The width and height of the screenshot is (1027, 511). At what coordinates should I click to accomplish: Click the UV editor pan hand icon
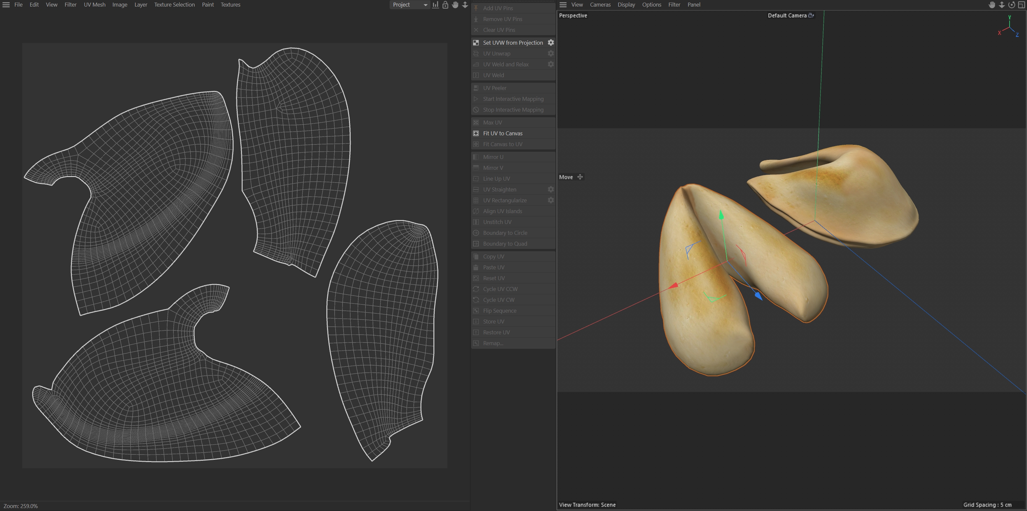[455, 5]
